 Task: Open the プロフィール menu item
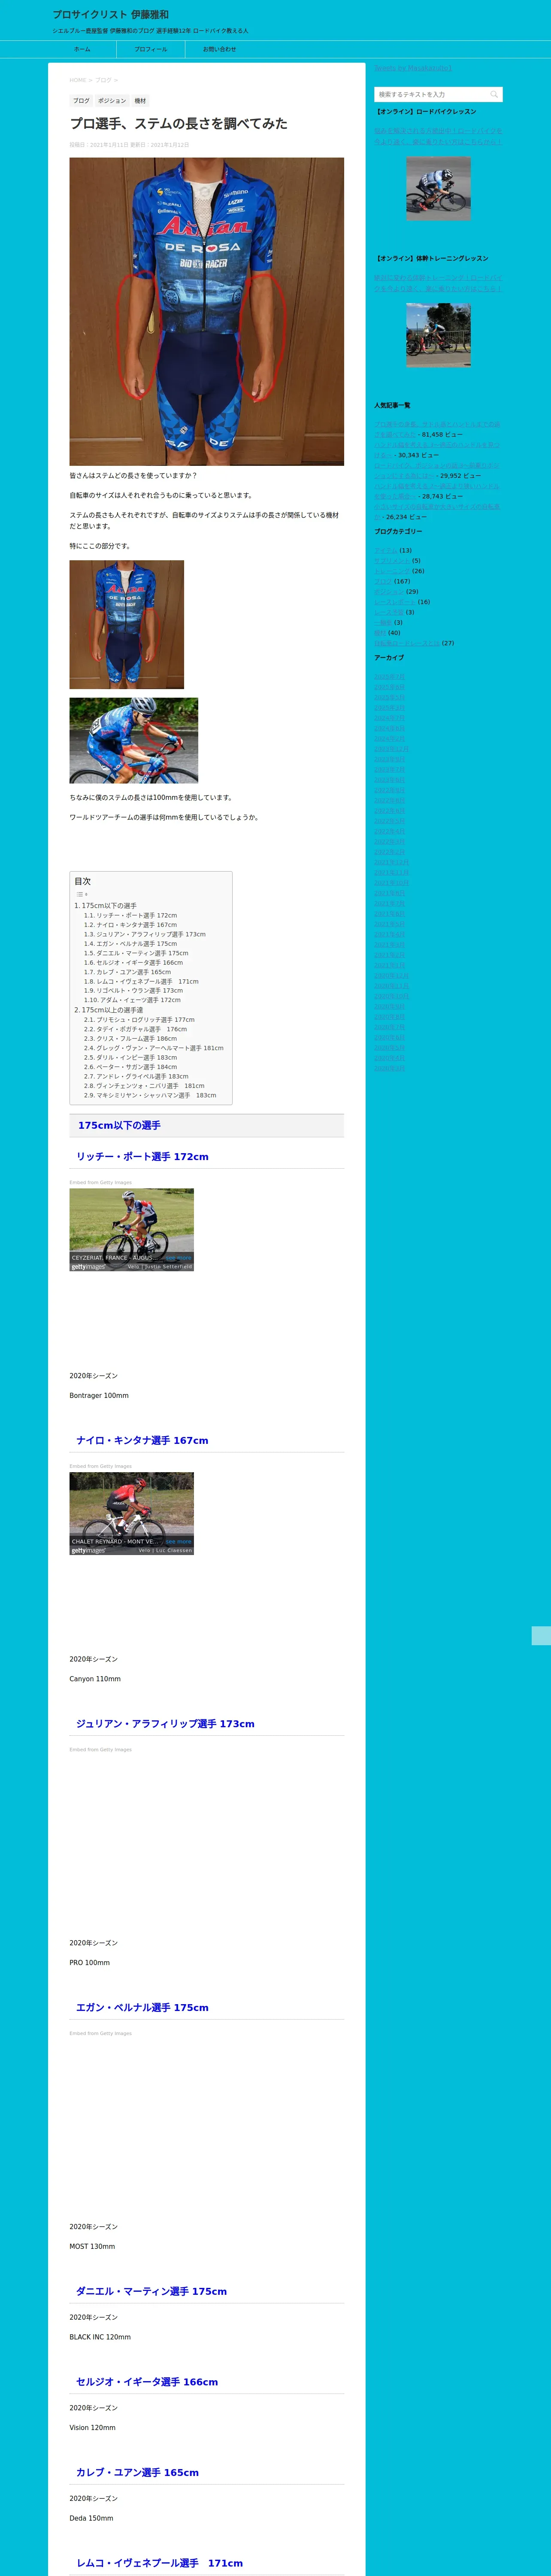coord(151,49)
